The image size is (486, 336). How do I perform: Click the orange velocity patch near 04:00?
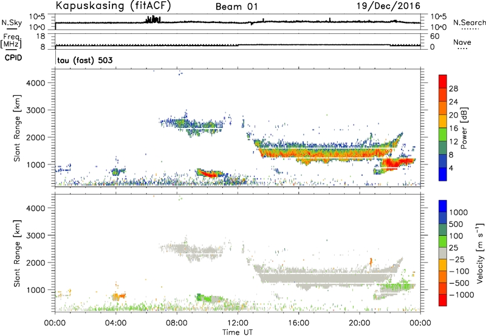(x=118, y=297)
